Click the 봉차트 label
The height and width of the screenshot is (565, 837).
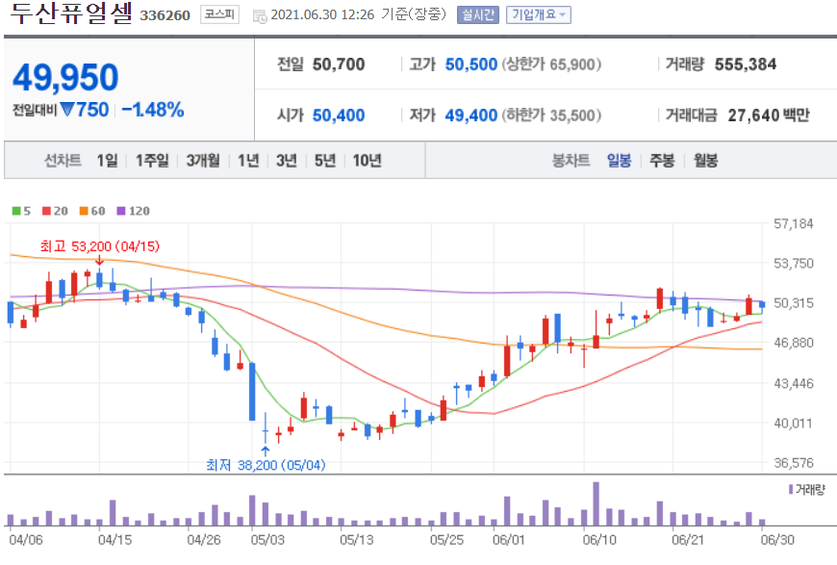571,160
